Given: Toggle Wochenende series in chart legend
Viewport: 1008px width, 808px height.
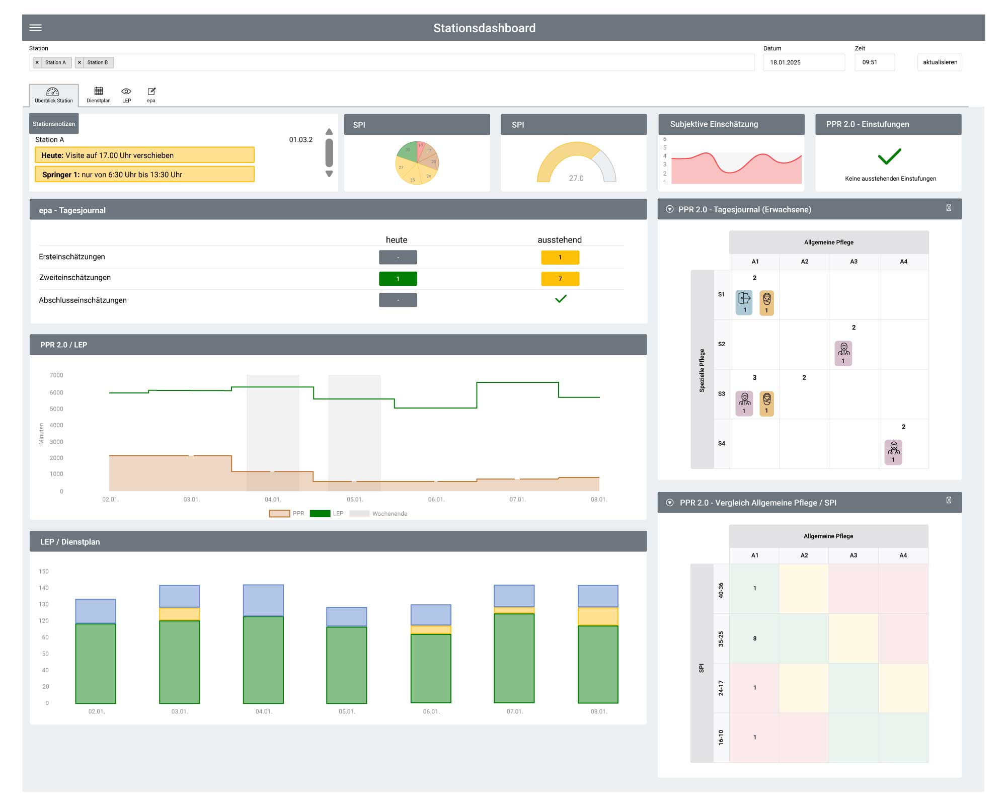Looking at the screenshot, I should (x=378, y=514).
